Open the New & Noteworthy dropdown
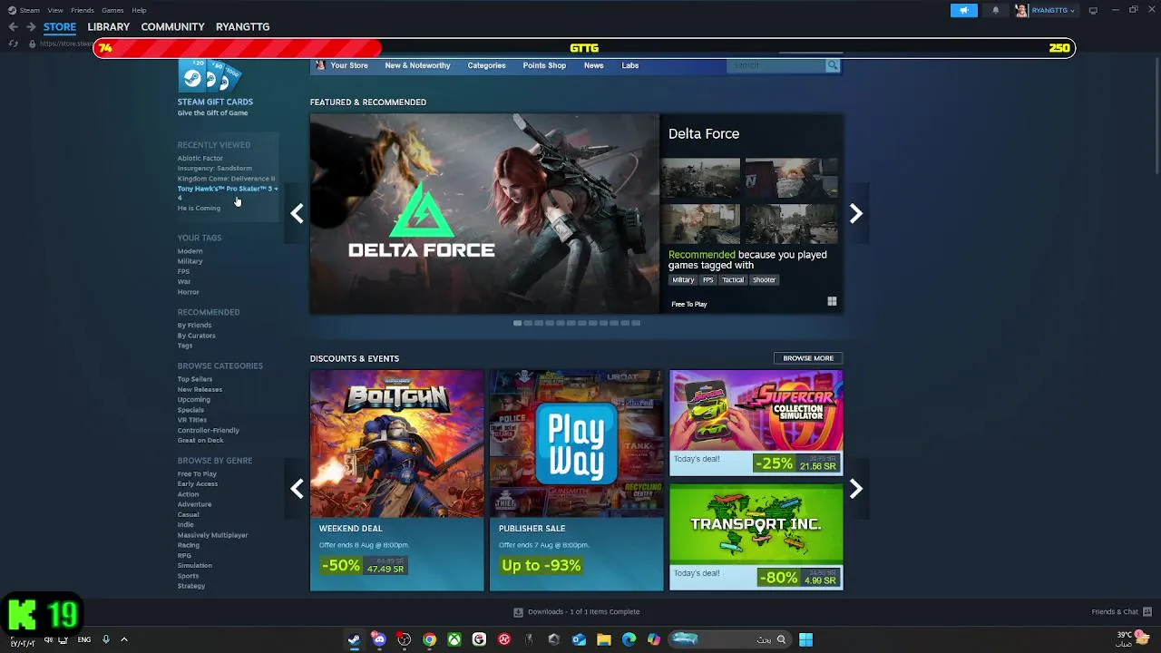This screenshot has width=1161, height=653. point(417,65)
